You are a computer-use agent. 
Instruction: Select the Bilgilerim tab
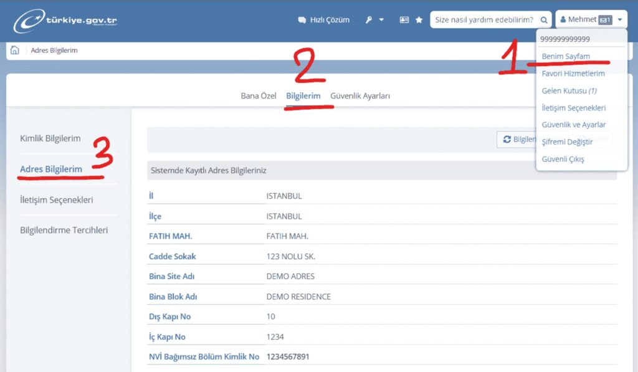(303, 96)
